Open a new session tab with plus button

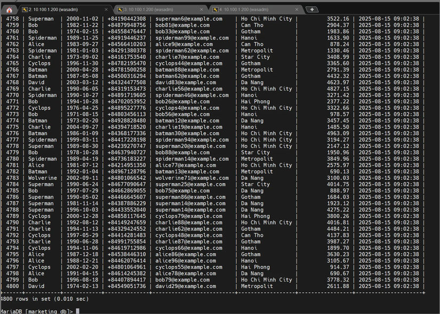point(312,10)
